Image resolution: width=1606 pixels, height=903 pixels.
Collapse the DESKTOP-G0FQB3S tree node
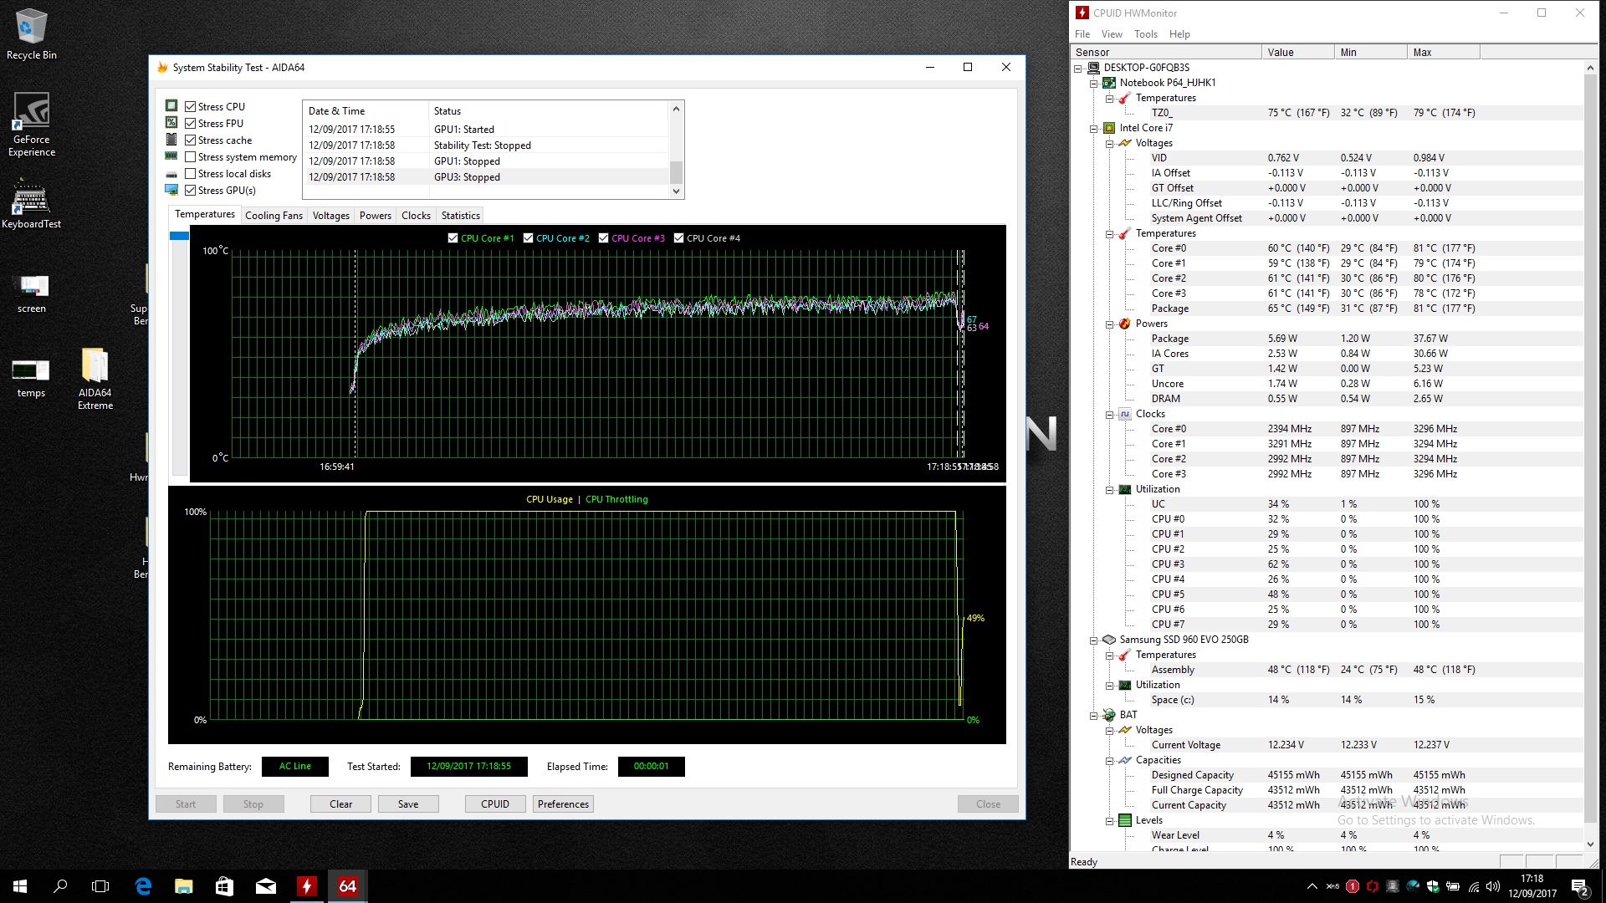[1078, 68]
